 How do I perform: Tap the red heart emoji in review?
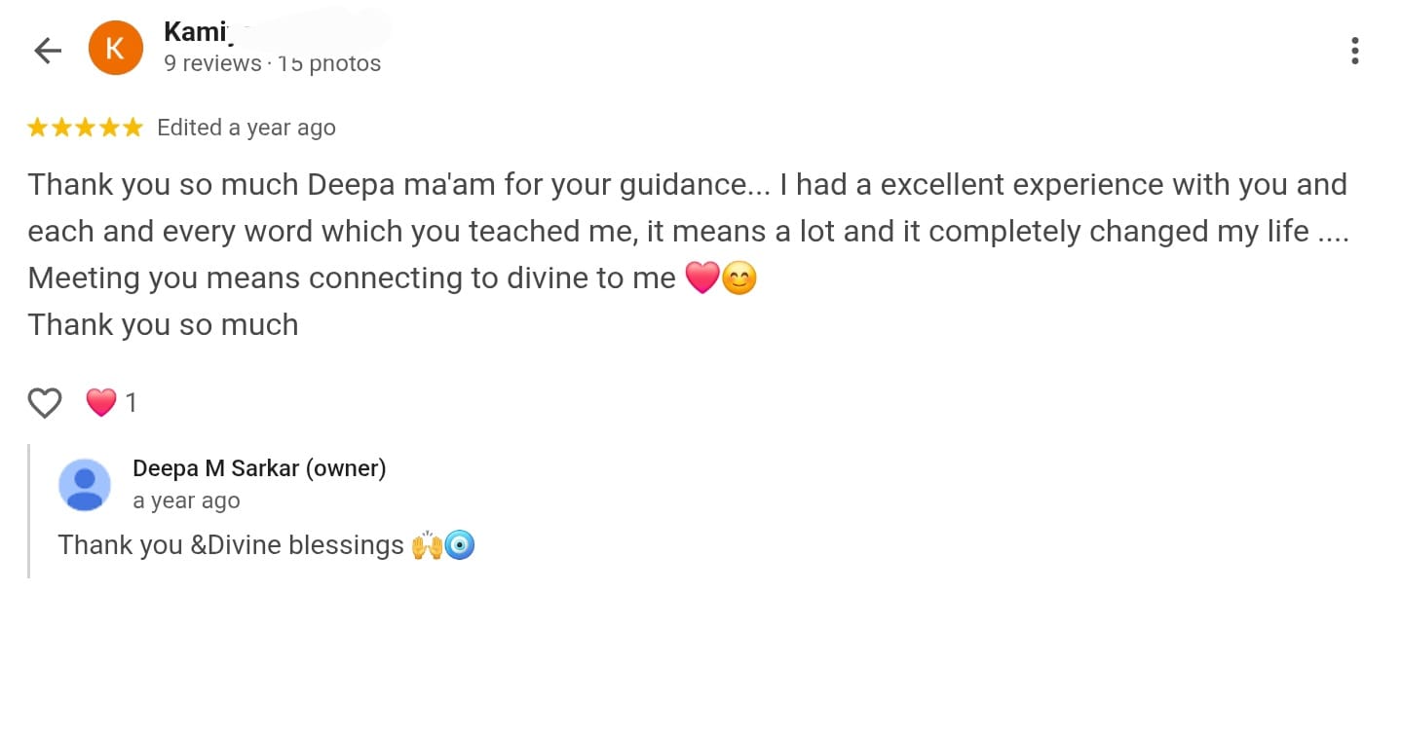point(702,278)
